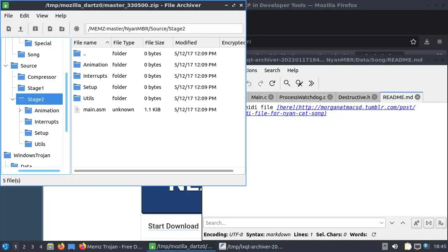Click the tree panel horizontal scrollbar
Image resolution: width=448 pixels, height=252 pixels.
click(x=39, y=171)
